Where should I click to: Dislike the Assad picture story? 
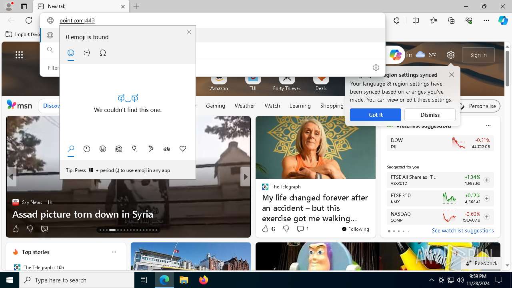(x=30, y=229)
